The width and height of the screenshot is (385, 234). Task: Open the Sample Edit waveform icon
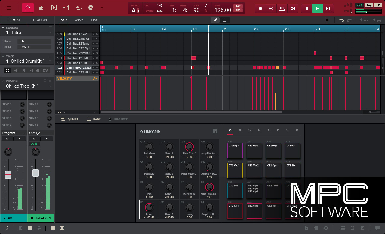pyautogui.click(x=54, y=8)
